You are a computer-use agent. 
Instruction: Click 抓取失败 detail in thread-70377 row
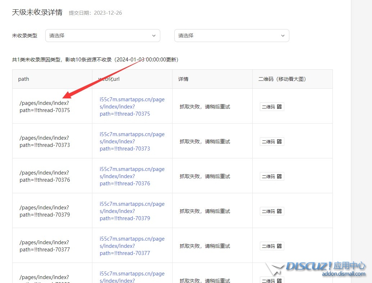click(x=205, y=246)
